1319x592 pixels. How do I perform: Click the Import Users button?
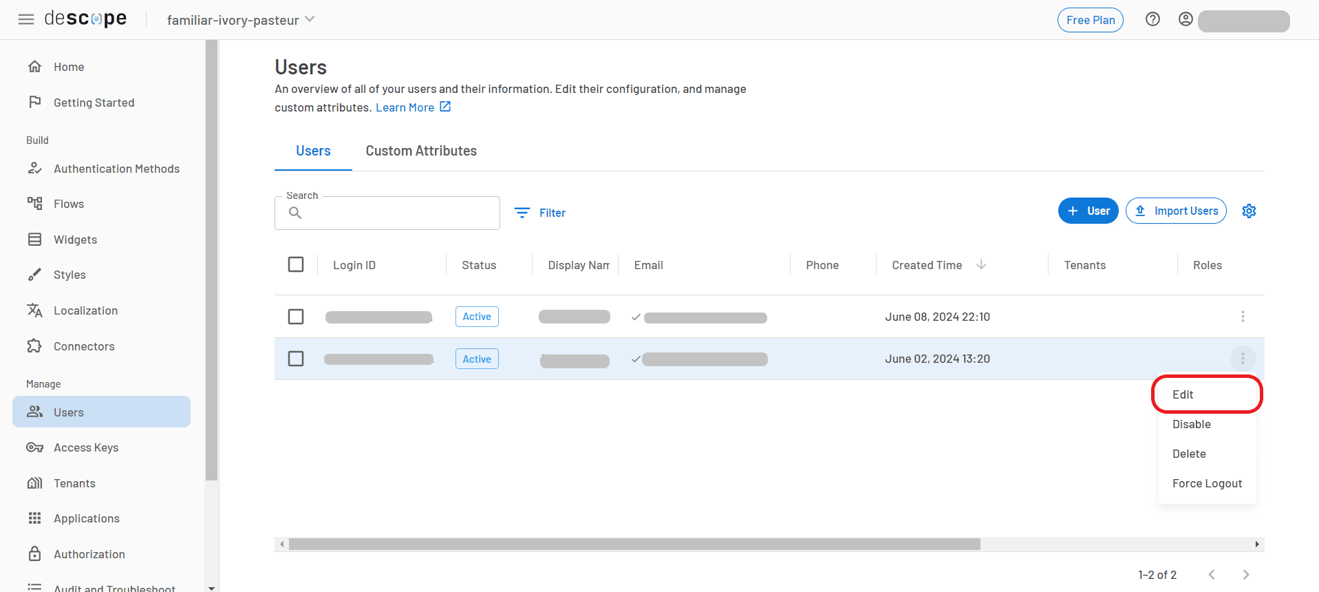(1176, 211)
